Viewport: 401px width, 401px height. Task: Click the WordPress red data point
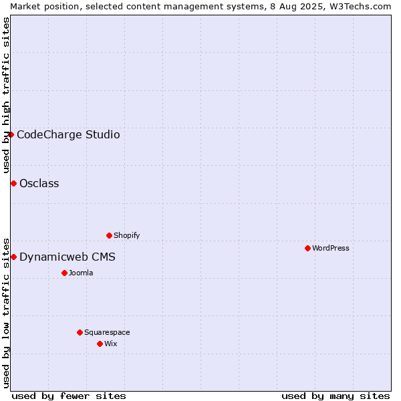(307, 248)
